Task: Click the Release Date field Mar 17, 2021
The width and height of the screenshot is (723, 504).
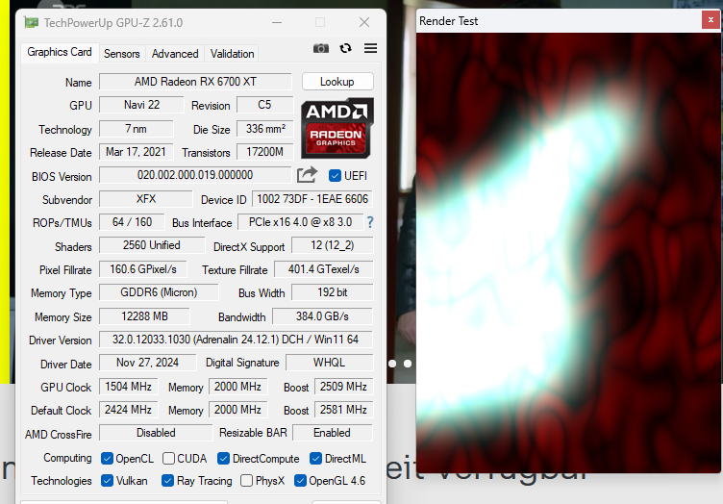Action: tap(136, 152)
